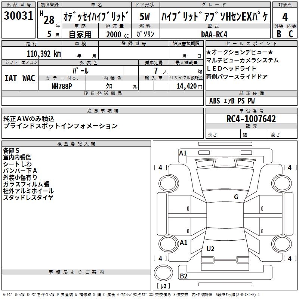Viewport: 299px width, 299px height.
Task: Click vehicle history 自家用
Action: point(80,34)
